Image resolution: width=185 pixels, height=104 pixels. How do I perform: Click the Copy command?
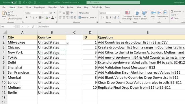(11, 15)
